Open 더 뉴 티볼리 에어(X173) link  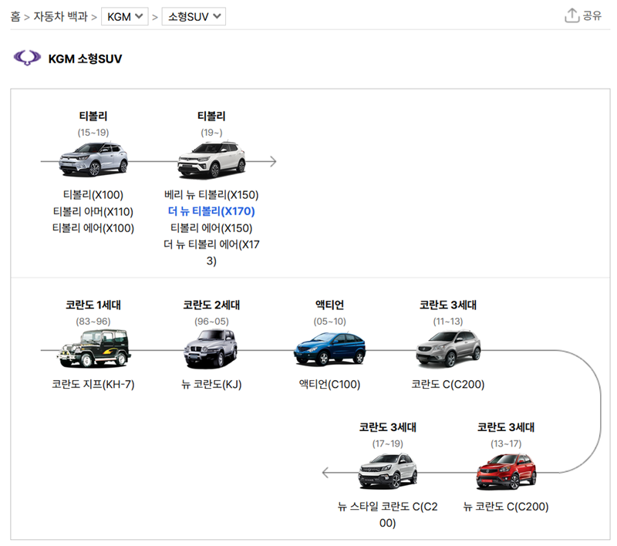[211, 252]
